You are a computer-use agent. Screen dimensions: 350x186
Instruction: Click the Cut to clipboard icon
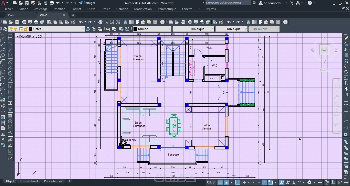(x=49, y=22)
